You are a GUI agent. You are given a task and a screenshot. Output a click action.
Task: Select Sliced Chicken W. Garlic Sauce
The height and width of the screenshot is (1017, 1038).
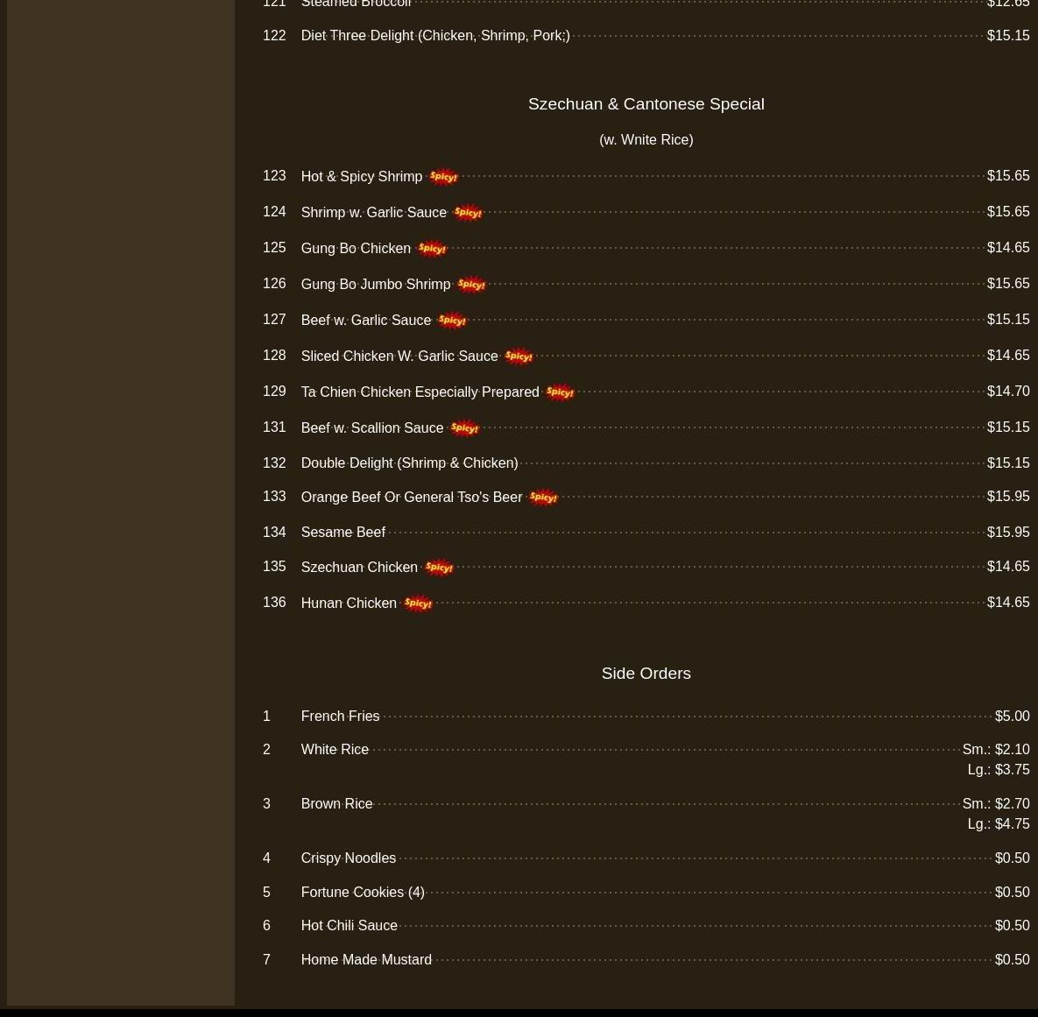(x=399, y=357)
